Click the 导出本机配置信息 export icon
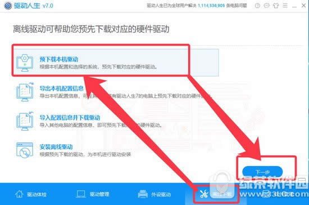This screenshot has width=309, height=205. tap(25, 92)
